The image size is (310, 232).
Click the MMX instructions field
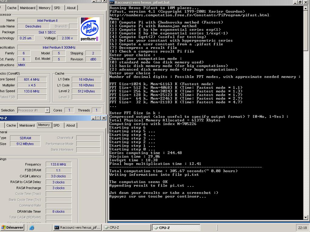pyautogui.click(x=59, y=65)
